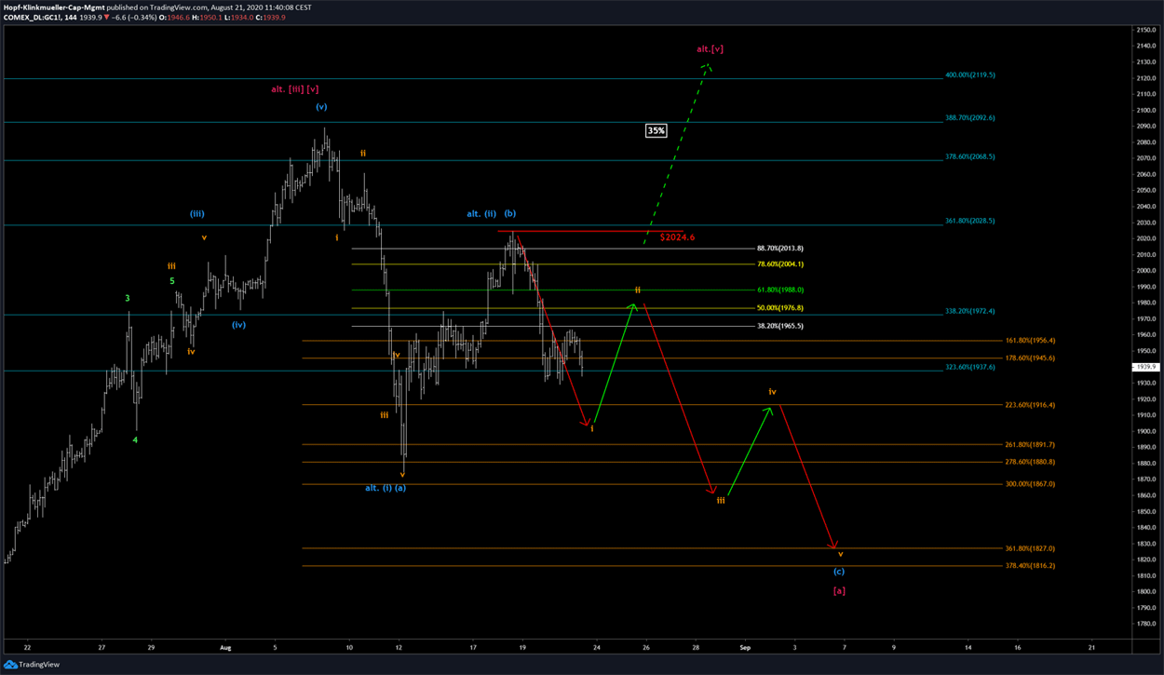Viewport: 1164px width, 675px height.
Task: Select the 38.20%(1965.5) retracement label
Action: point(780,326)
